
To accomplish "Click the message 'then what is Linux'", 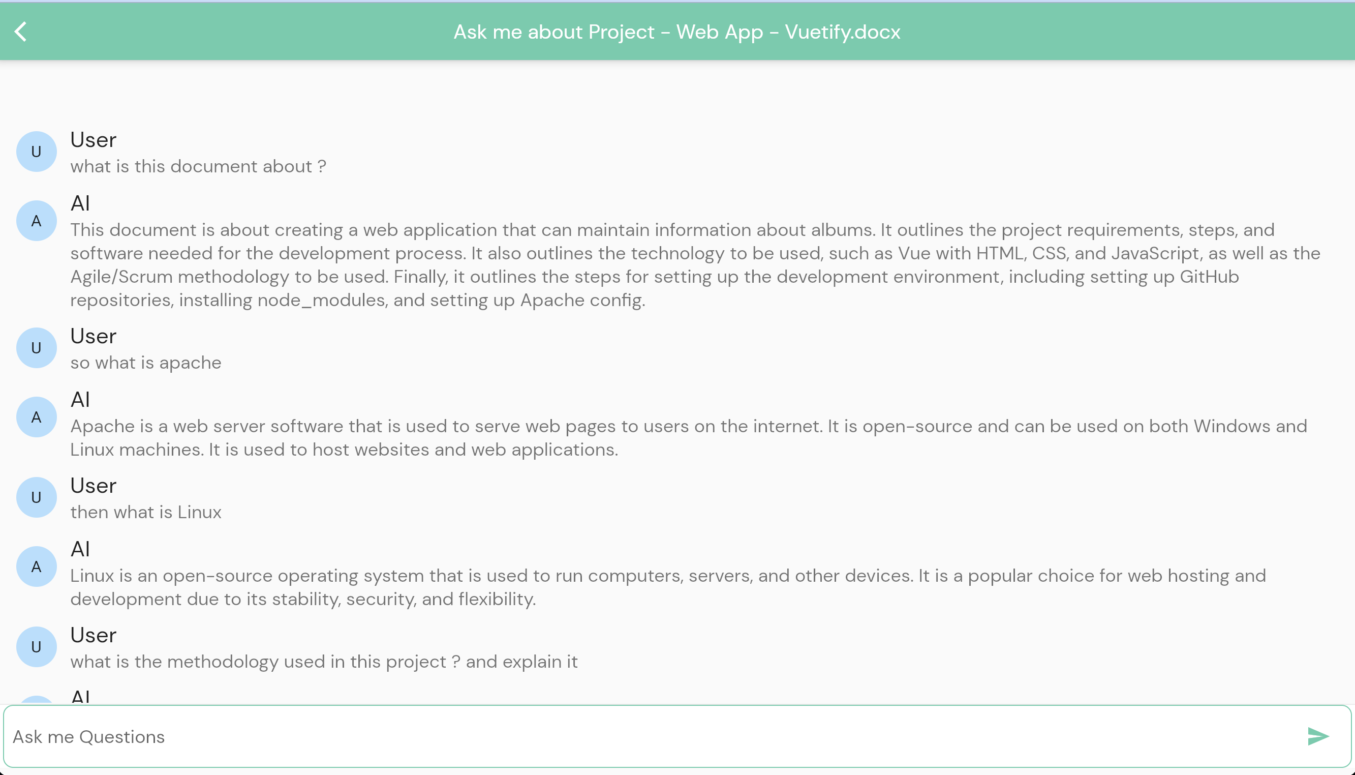I will (x=146, y=513).
